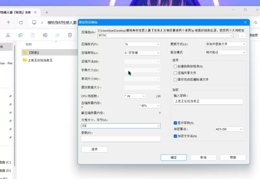Click the Up arrow navigation icon in Explorer

point(8,22)
